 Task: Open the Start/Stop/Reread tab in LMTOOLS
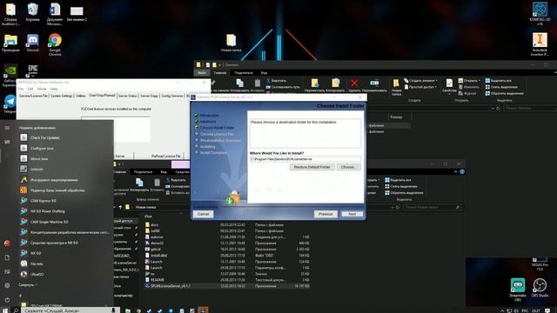coord(102,96)
